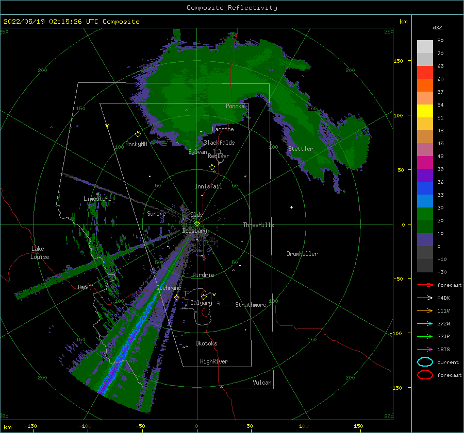Click the dark green swatch between 20 and 10

pos(425,227)
